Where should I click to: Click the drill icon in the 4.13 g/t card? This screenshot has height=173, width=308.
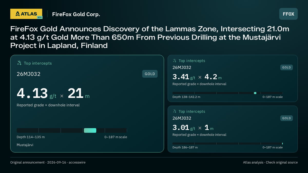pos(19,63)
